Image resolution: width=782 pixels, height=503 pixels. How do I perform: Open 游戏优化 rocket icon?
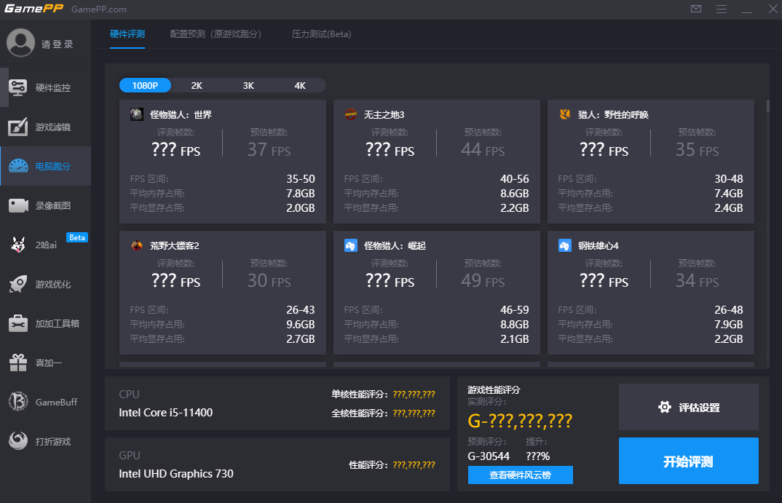tap(18, 284)
